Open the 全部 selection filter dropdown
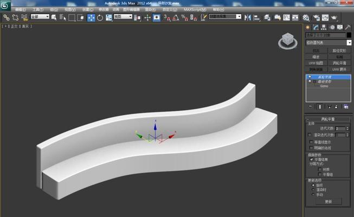The image size is (354, 217). tap(40, 17)
